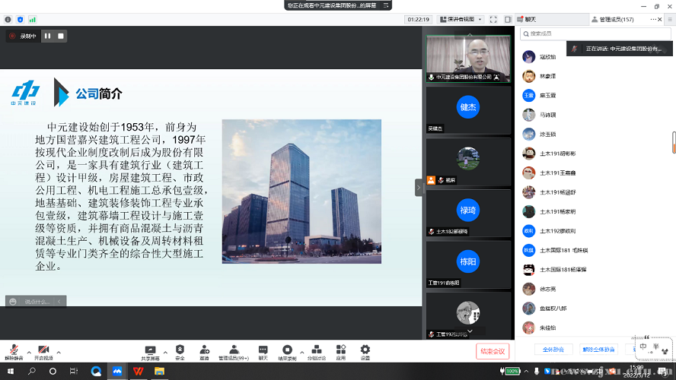Screen dimensions: 676x380
Task: Open the 邀请 invite icon
Action: [204, 352]
